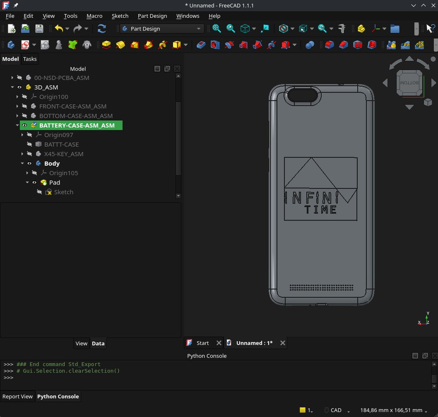Open a document icon in toolbar
Screen dimensions: 438x417
pyautogui.click(x=25, y=29)
